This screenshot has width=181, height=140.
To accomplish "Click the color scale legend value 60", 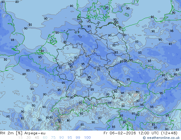I will (45, 138).
